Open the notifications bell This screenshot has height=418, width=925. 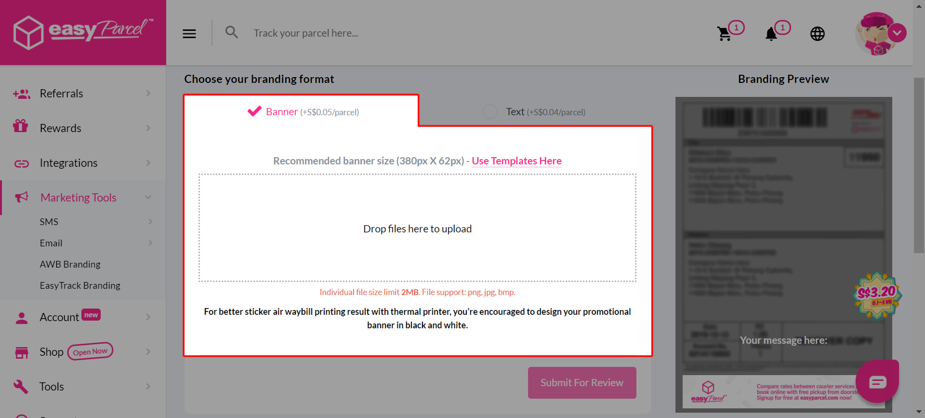tap(771, 34)
